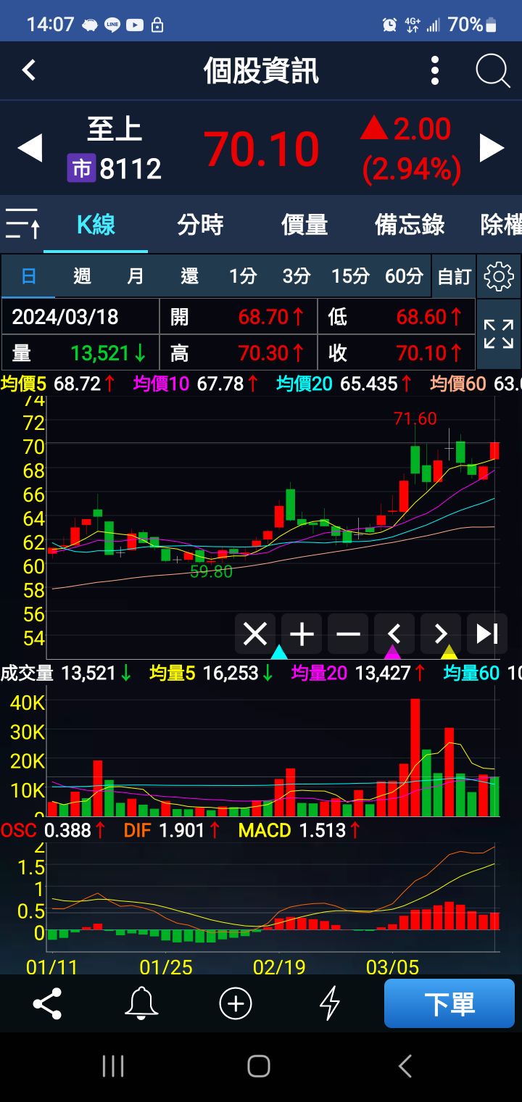Tap Android back navigation button
Image resolution: width=522 pixels, height=1102 pixels.
tap(405, 1066)
